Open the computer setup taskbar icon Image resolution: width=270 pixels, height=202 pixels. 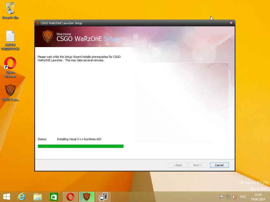click(x=103, y=197)
